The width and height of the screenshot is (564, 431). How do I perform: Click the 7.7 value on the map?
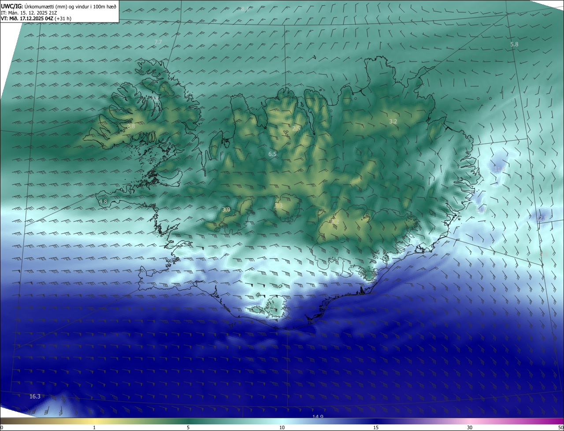click(158, 42)
